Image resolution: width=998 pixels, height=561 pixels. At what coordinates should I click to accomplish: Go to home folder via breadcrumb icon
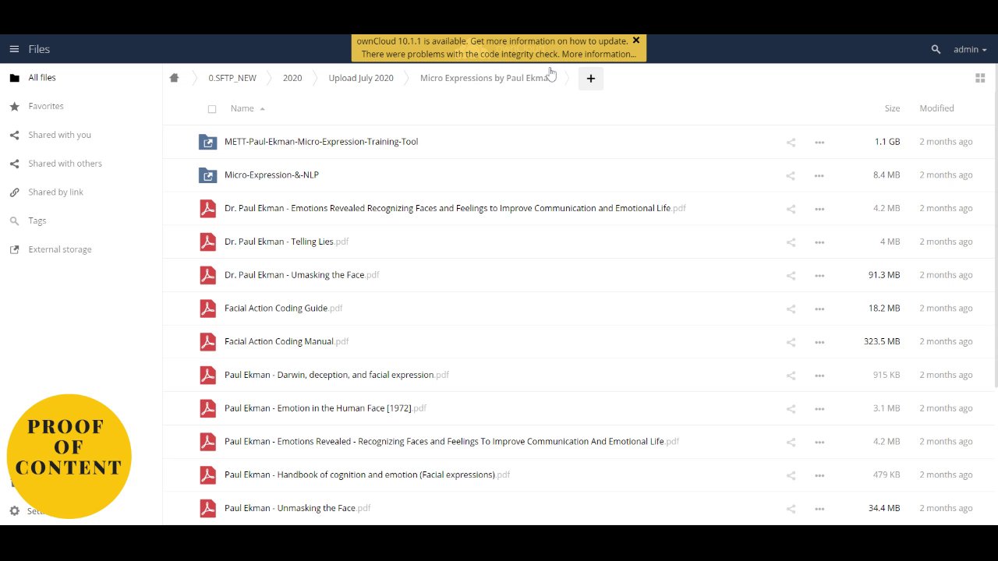pyautogui.click(x=174, y=78)
